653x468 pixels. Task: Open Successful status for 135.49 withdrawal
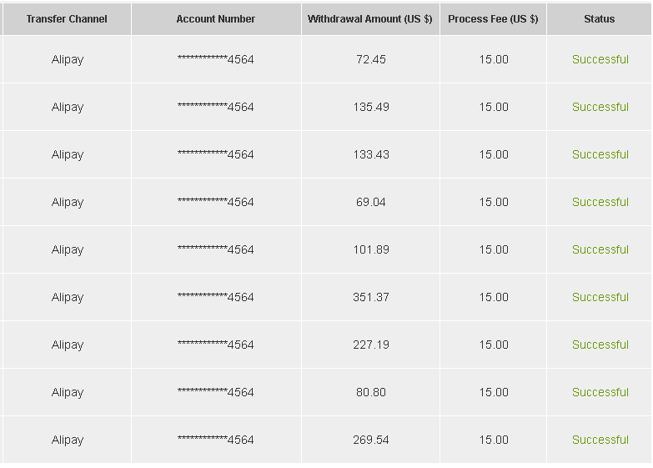coord(600,107)
